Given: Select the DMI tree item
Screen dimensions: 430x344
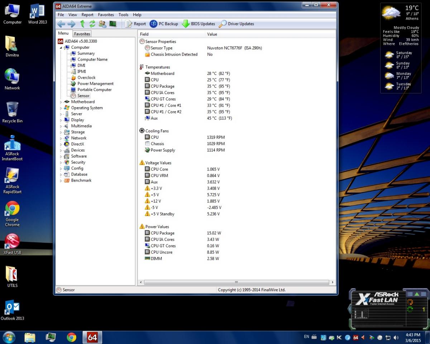Looking at the screenshot, I should coord(81,66).
